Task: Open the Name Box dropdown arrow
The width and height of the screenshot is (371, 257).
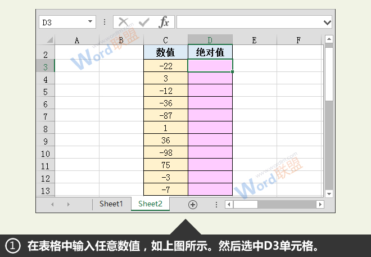Action: (90, 21)
